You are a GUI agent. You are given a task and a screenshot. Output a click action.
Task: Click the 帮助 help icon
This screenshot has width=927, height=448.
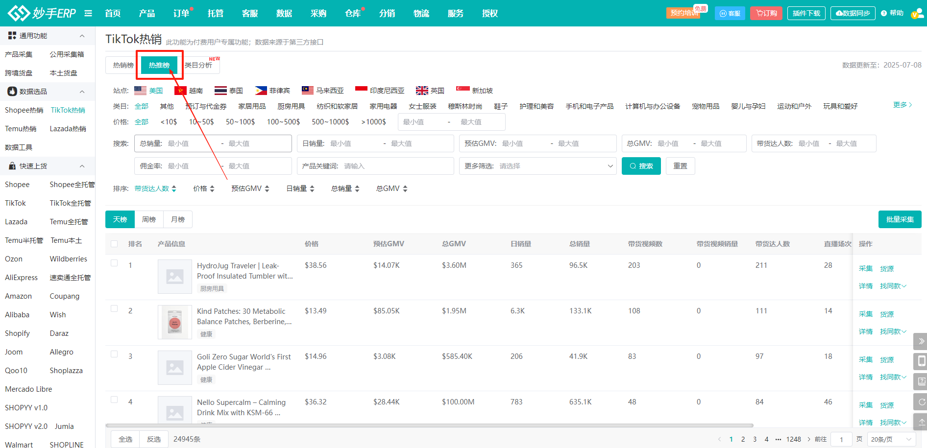point(892,13)
